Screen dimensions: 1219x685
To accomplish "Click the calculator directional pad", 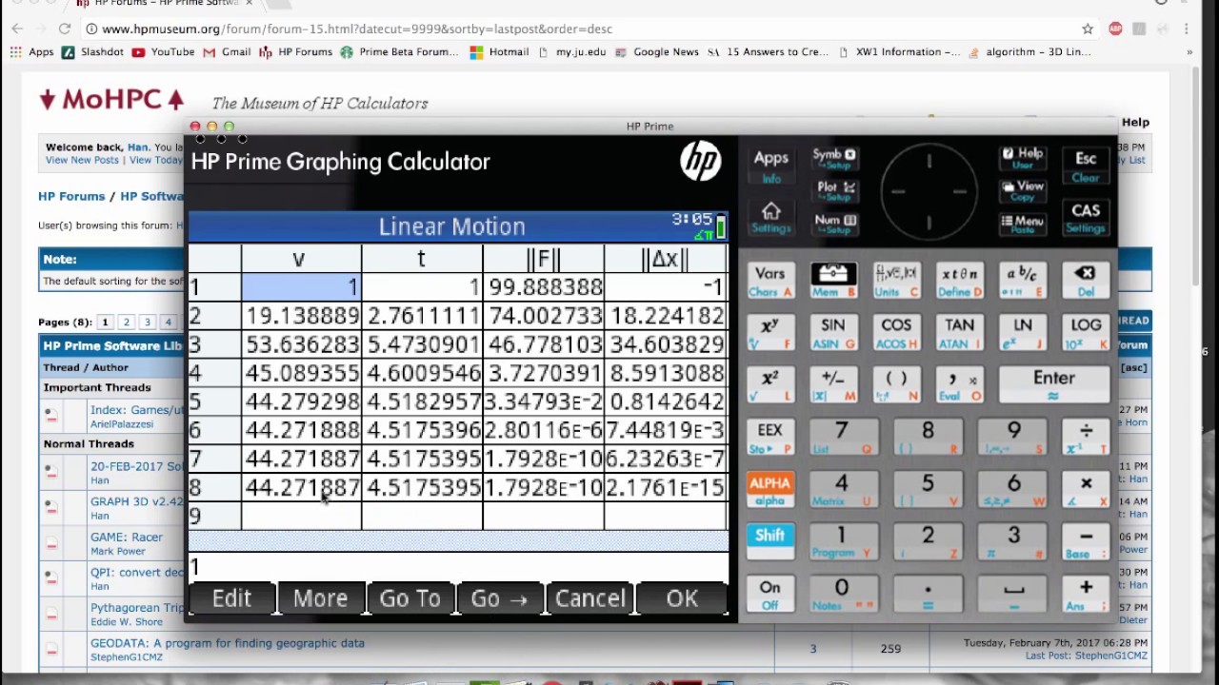I will pos(929,191).
